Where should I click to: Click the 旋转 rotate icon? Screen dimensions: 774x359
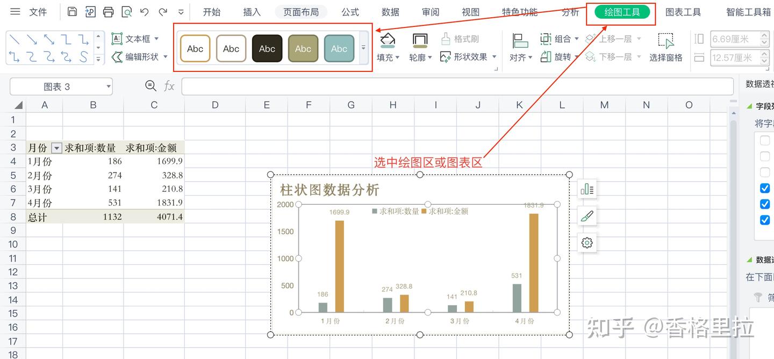[546, 56]
